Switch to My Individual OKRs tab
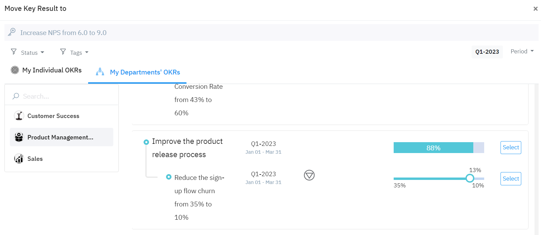 [x=47, y=70]
